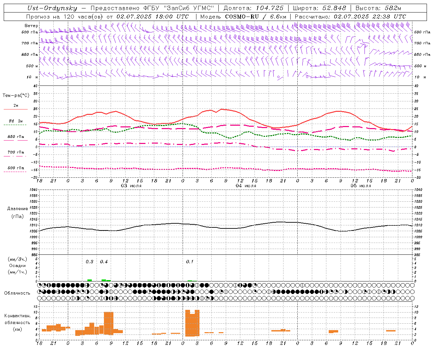Click the 'Осадки' precipitation label

pyautogui.click(x=18, y=266)
